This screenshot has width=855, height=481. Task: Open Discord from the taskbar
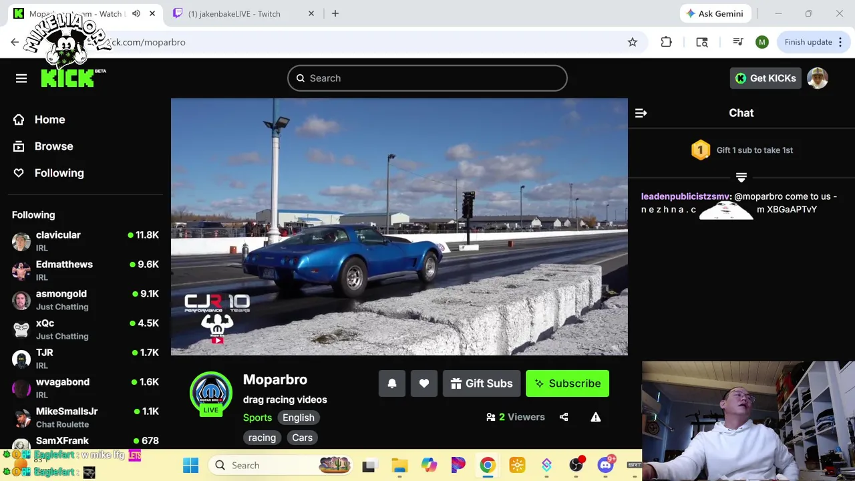click(605, 465)
